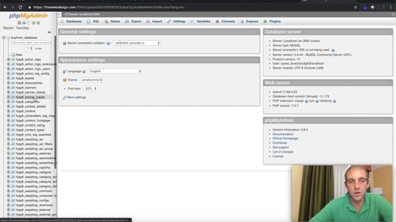
Task: Open the Settings tab
Action: (x=176, y=22)
